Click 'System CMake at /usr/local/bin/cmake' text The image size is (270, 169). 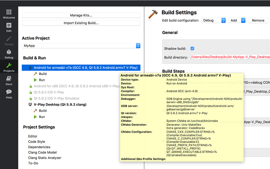pyautogui.click(x=192, y=121)
